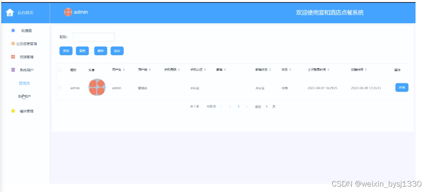The height and width of the screenshot is (192, 428).
Task: Go to previous page with left arrow
Action: pyautogui.click(x=230, y=107)
